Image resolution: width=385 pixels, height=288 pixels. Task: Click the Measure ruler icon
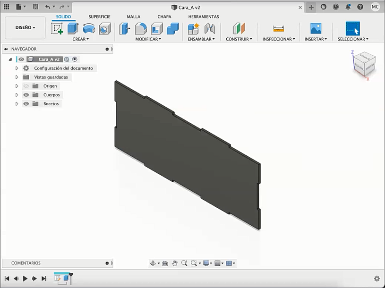(x=278, y=29)
